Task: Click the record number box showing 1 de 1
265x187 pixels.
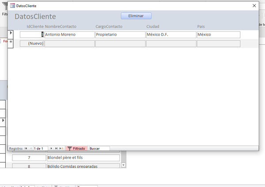Action: pyautogui.click(x=41, y=148)
